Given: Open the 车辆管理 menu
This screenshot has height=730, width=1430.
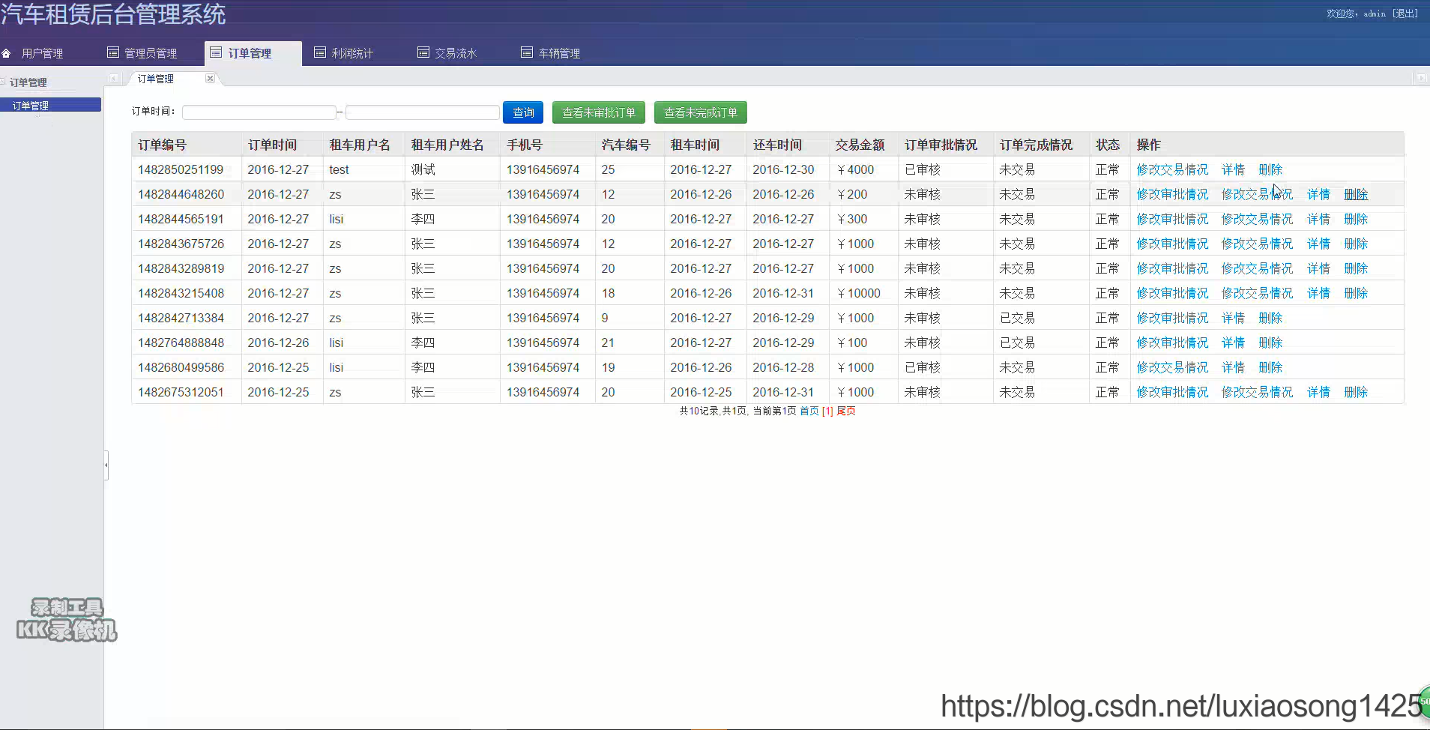Looking at the screenshot, I should [559, 53].
